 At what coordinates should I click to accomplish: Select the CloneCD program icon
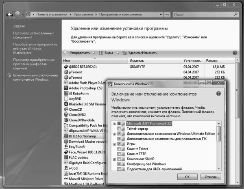pos(66,110)
